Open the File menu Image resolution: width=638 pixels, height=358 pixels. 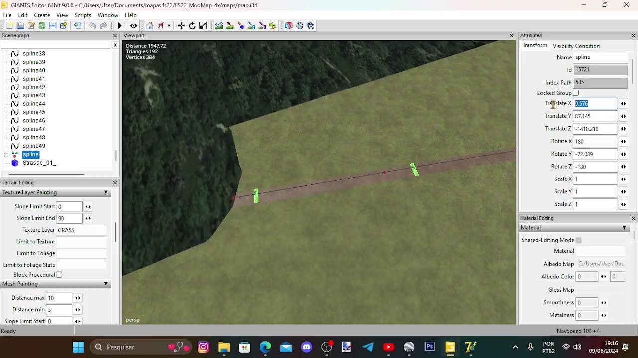click(7, 15)
